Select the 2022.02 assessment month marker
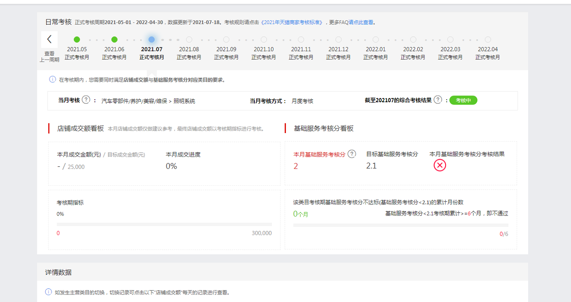Screen dimensions: 571x302 click(413, 40)
